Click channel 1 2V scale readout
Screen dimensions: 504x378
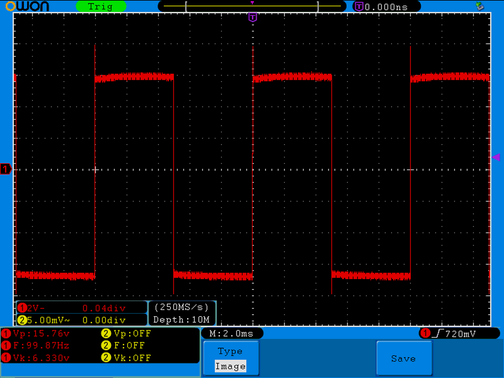[x=36, y=308]
